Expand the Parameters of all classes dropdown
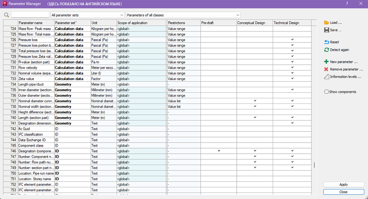This screenshot has width=368, height=199. 183,15
